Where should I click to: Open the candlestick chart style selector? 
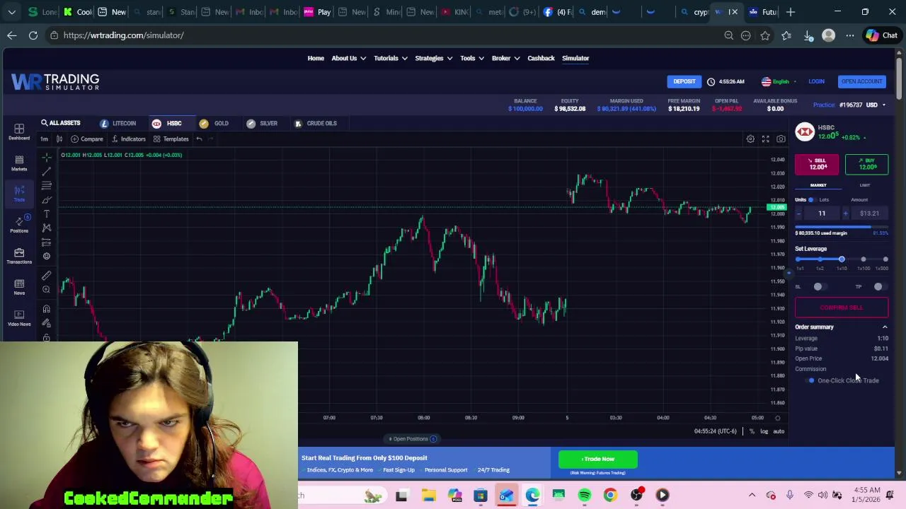pyautogui.click(x=59, y=139)
